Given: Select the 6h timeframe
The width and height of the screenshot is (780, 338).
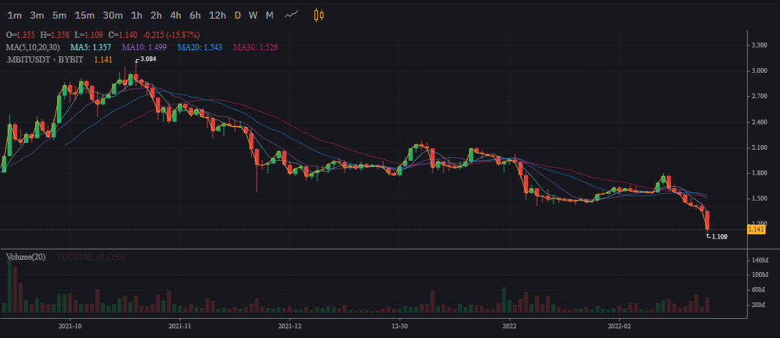Looking at the screenshot, I should (195, 15).
